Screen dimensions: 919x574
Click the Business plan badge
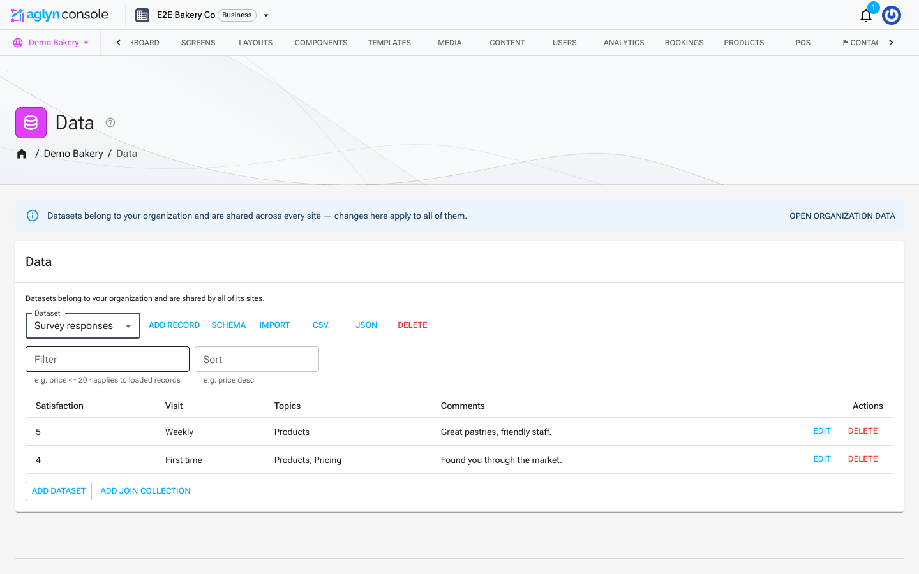coord(237,15)
